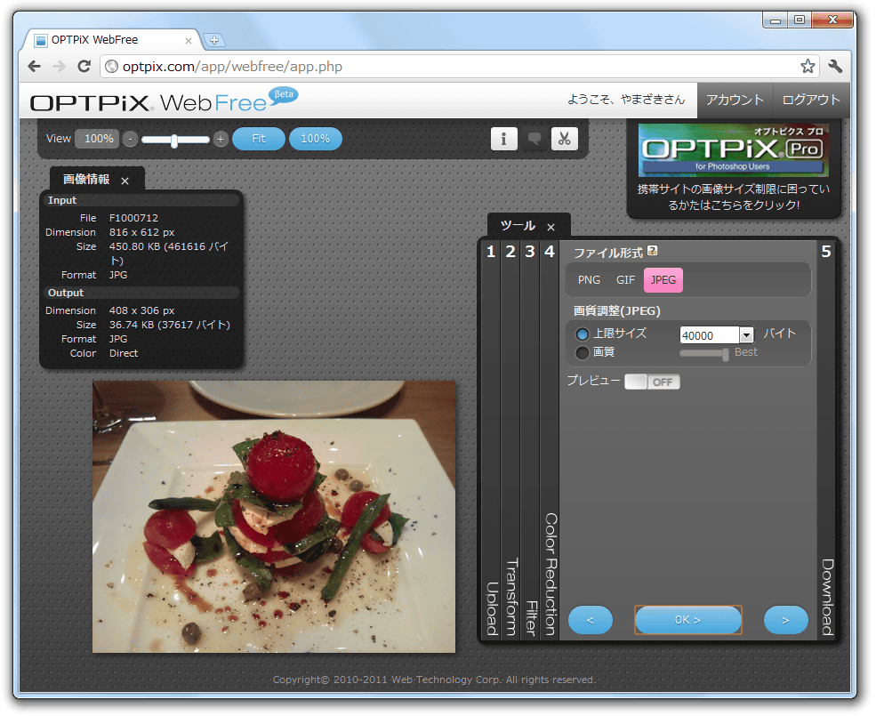Click the browser forward arrow
This screenshot has height=716, width=876.
pos(59,67)
